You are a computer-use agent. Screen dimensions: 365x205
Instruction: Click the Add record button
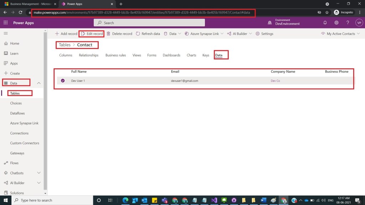pyautogui.click(x=66, y=34)
